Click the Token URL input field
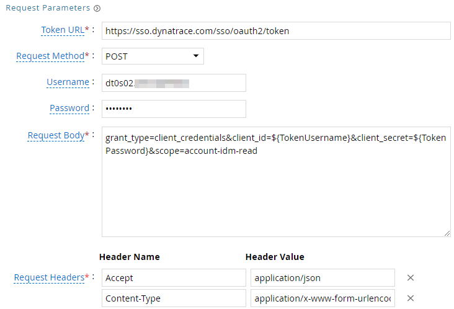The height and width of the screenshot is (309, 454). click(x=276, y=30)
